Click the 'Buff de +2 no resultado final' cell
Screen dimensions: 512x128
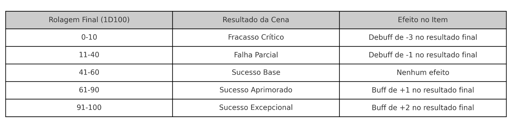click(x=423, y=108)
